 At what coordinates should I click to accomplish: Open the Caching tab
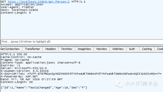pyautogui.click(x=147, y=49)
